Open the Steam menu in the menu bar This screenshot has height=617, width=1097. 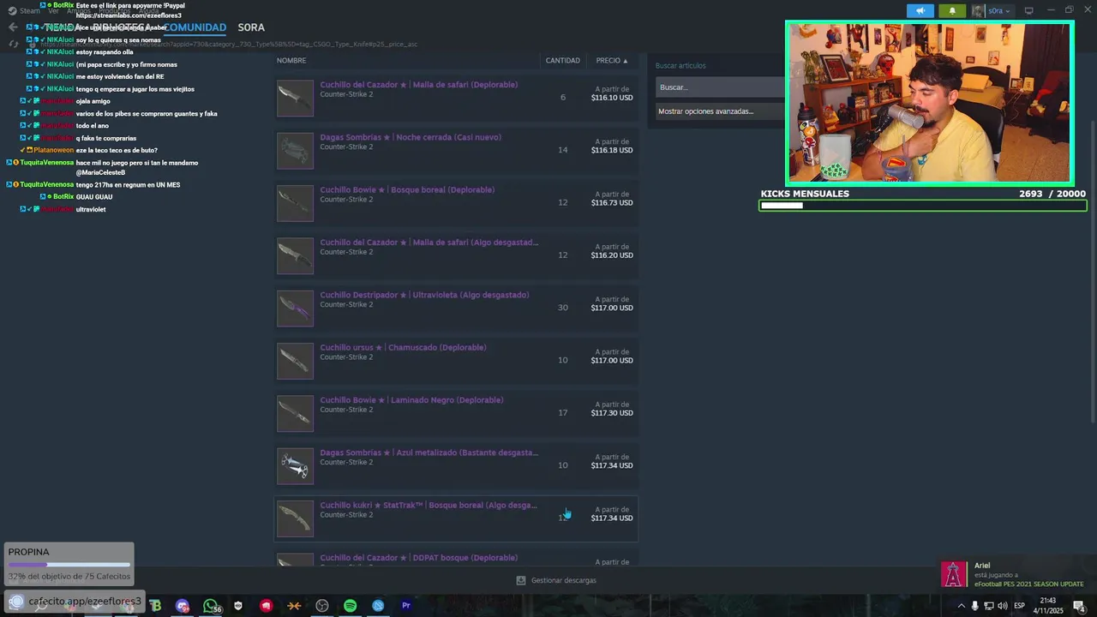(x=30, y=11)
